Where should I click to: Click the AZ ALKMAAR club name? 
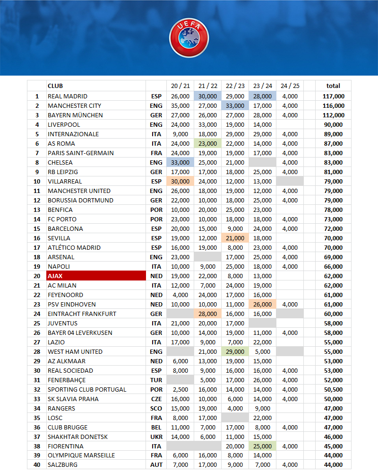67,361
